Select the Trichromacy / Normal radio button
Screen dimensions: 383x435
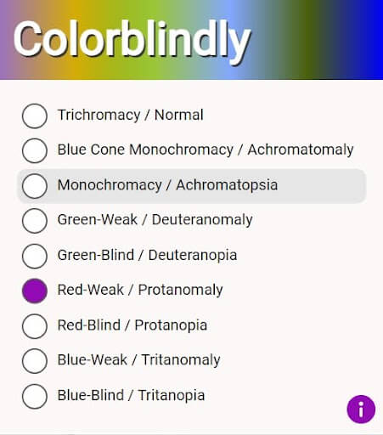[35, 116]
